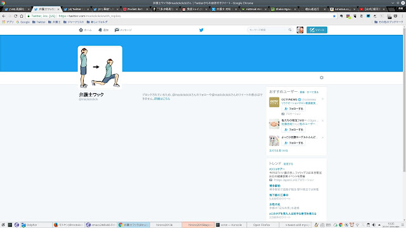406x228 pixels.
Task: Open the Google bookmark
Action: point(23,22)
